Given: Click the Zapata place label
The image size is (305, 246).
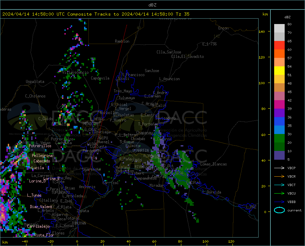Looking at the screenshot, I should click(83, 211).
